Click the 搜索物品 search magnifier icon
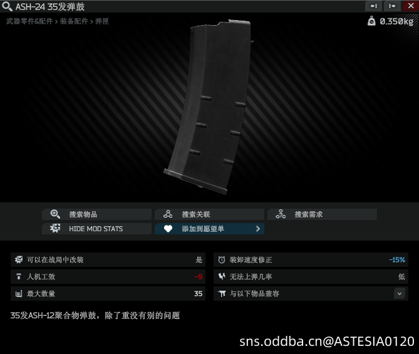Viewport: 419px width, 354px height. point(55,214)
